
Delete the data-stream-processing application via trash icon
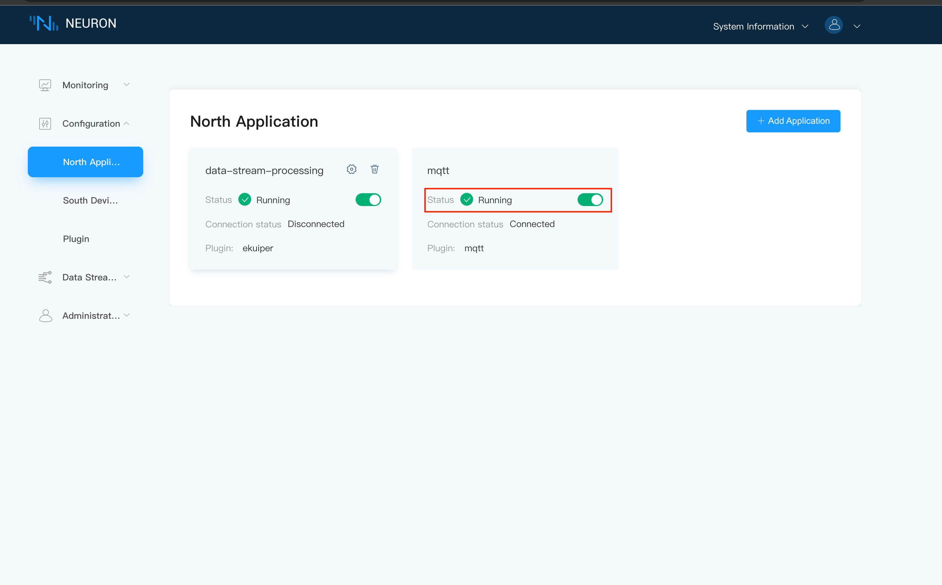[374, 169]
